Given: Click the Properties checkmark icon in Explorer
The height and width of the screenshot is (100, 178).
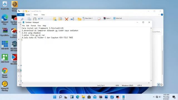Looking at the screenshot, I should pos(99,19).
